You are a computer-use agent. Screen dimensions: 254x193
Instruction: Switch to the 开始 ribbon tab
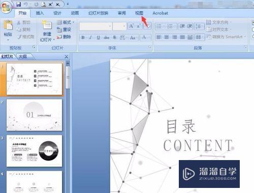22,13
